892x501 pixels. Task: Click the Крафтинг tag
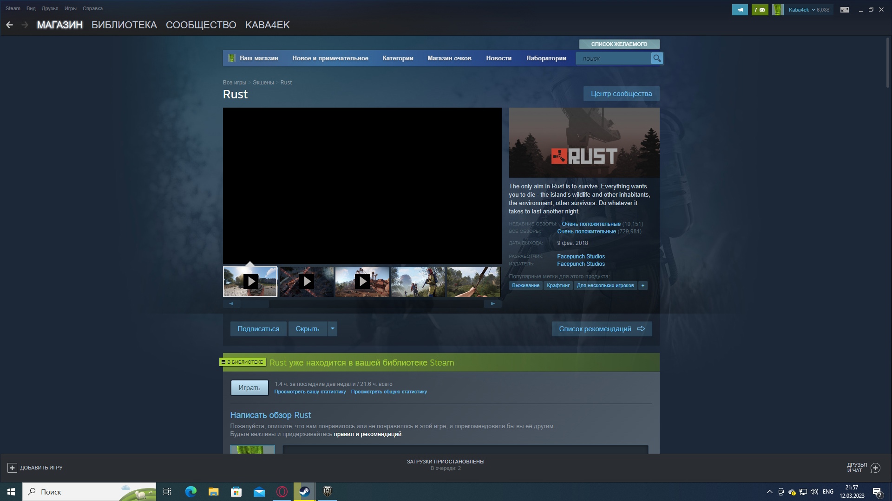[x=558, y=286]
